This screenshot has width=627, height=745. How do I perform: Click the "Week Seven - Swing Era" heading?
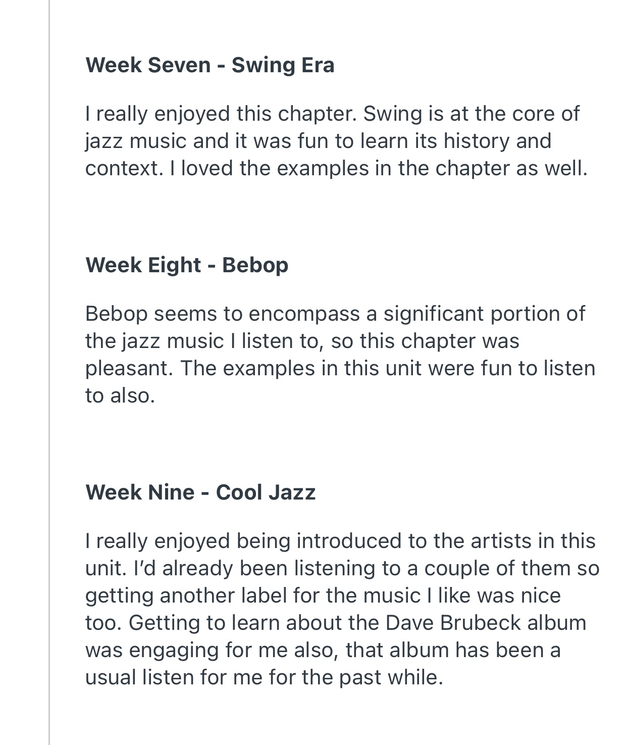[x=210, y=65]
